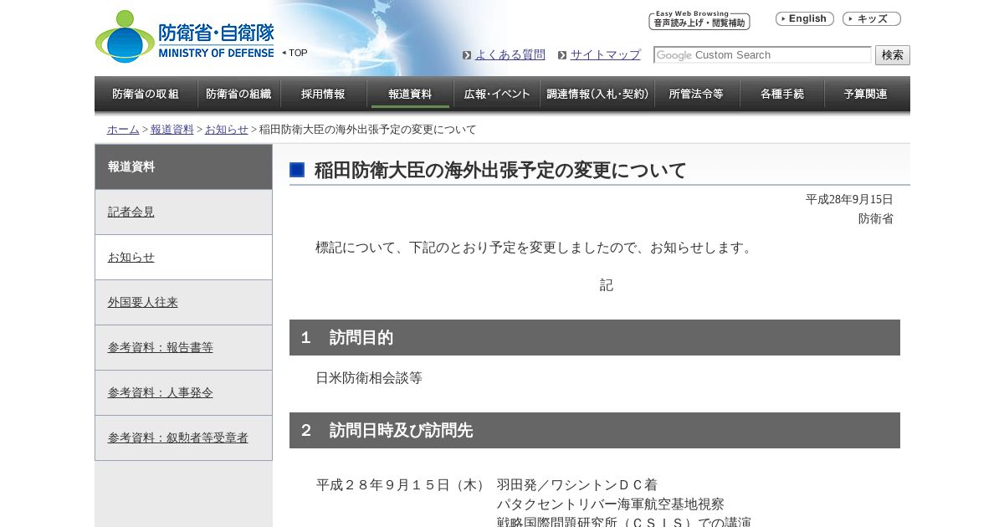Viewport: 1004px width, 527px height.
Task: Click arrow icon beside サイトマップ
Action: click(x=562, y=55)
